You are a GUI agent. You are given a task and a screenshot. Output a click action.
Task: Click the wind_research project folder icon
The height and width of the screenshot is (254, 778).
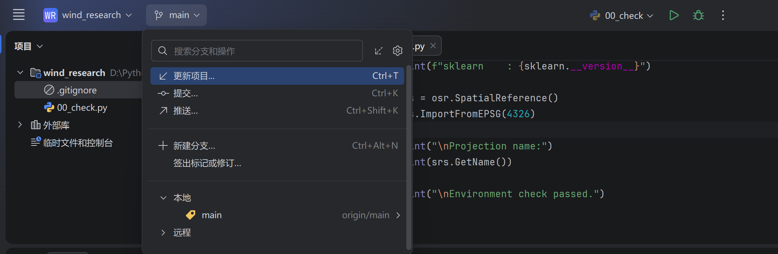(x=35, y=73)
